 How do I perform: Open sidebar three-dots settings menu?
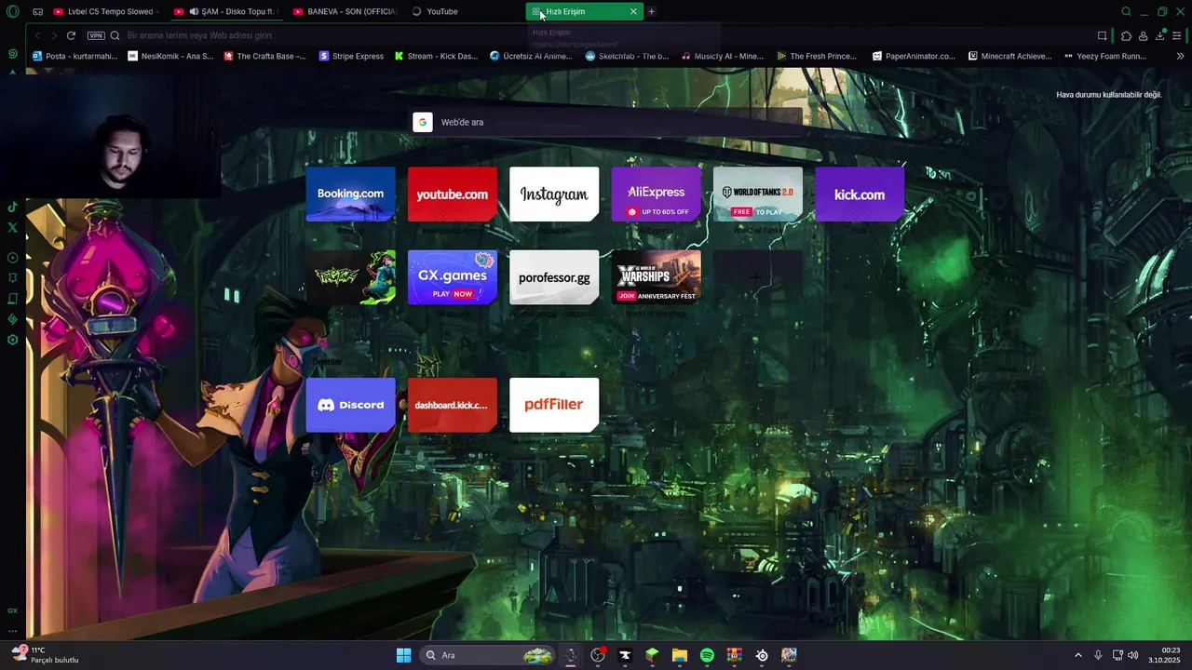pyautogui.click(x=12, y=631)
